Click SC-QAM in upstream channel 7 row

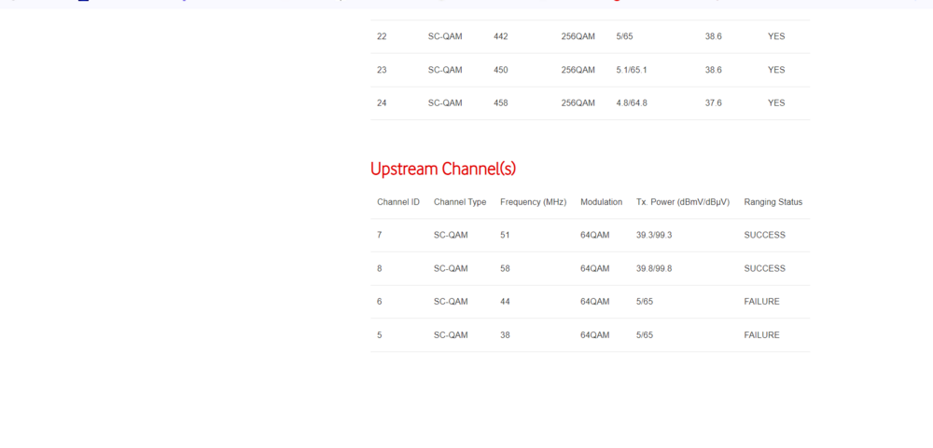click(x=451, y=236)
